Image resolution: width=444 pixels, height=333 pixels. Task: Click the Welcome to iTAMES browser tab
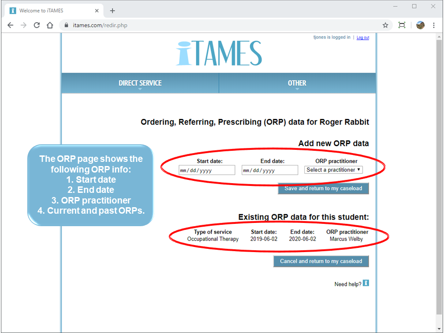(x=51, y=10)
